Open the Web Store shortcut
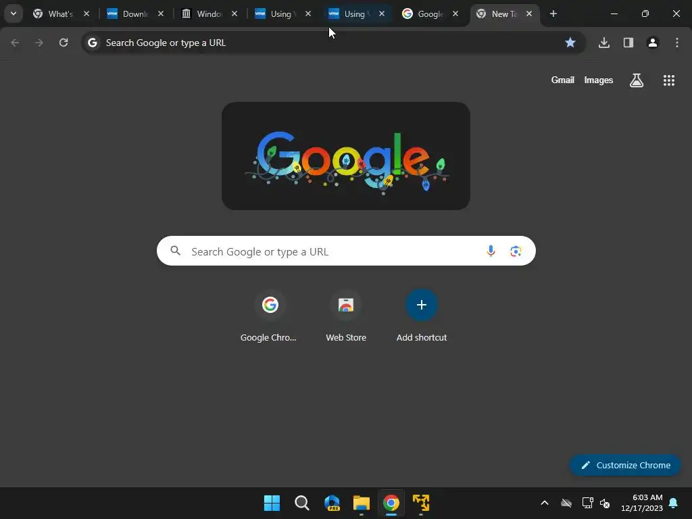 [346, 315]
